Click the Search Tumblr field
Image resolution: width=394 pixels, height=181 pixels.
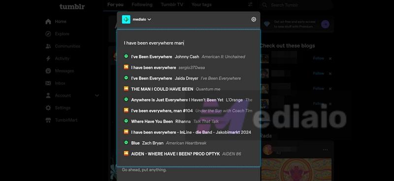click(x=296, y=5)
